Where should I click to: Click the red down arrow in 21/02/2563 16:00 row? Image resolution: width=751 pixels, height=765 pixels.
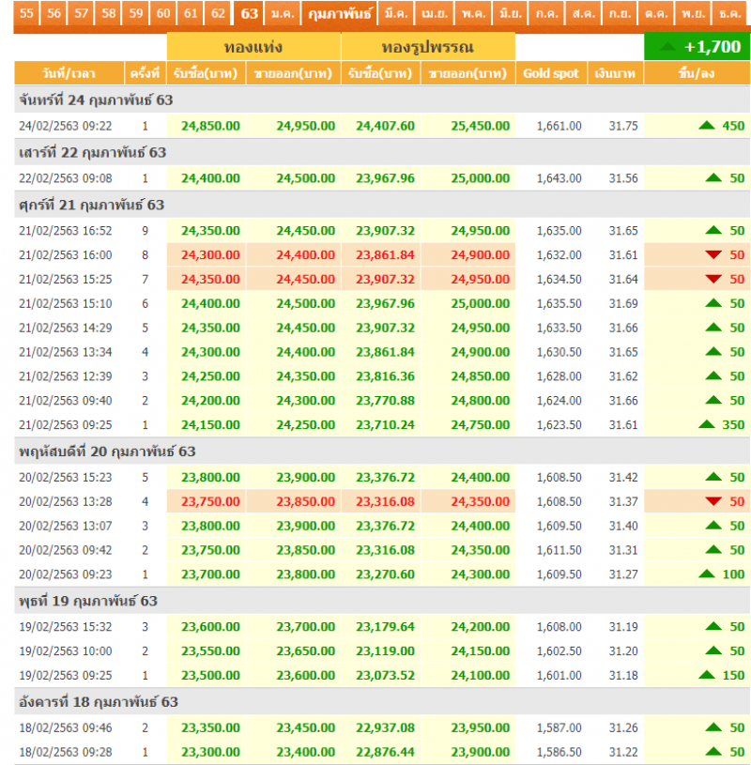pos(713,254)
